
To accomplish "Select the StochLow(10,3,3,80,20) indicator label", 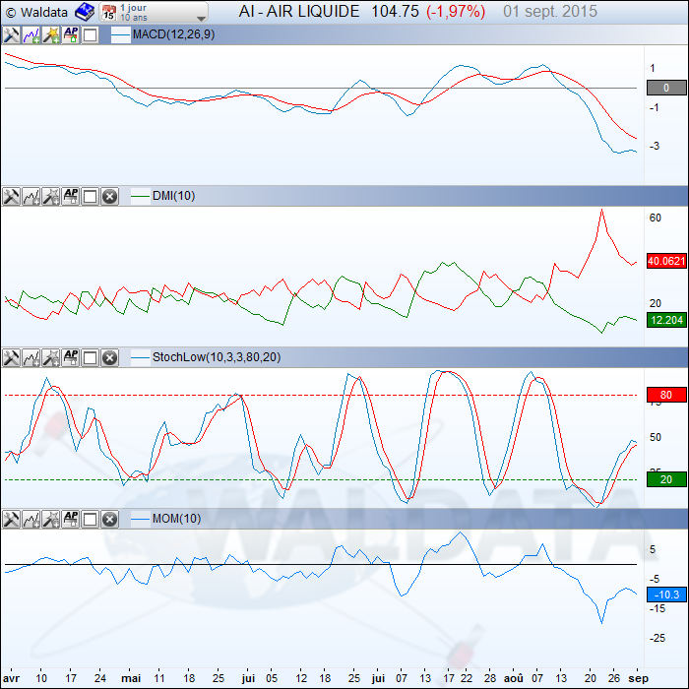I will click(217, 356).
